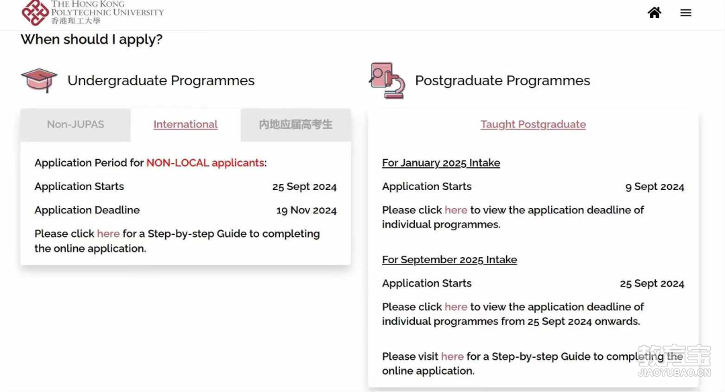Viewport: 725px width, 392px height.
Task: Switch to the Non-JUPAS tab
Action: coord(75,124)
